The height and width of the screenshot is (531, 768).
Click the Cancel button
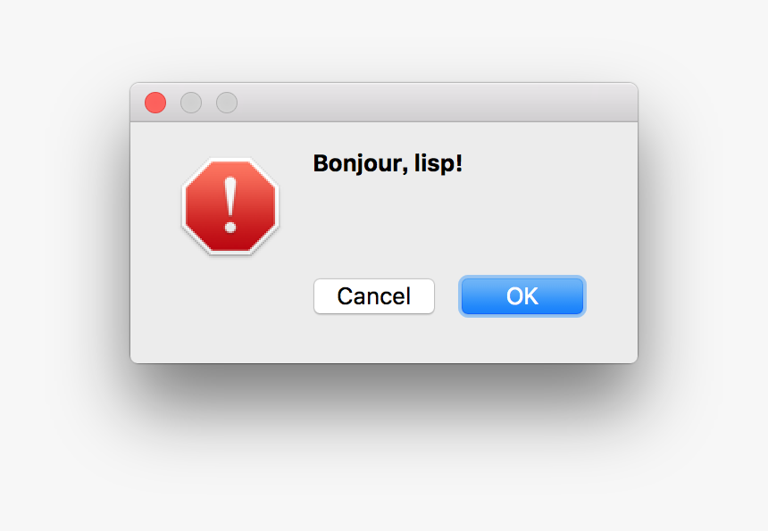point(374,296)
